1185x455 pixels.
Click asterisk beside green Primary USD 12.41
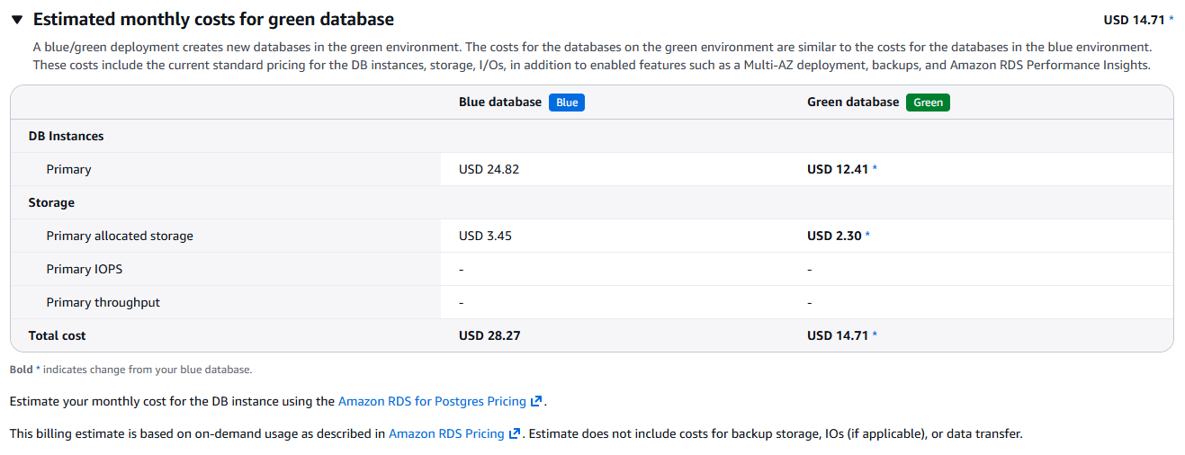coord(875,169)
